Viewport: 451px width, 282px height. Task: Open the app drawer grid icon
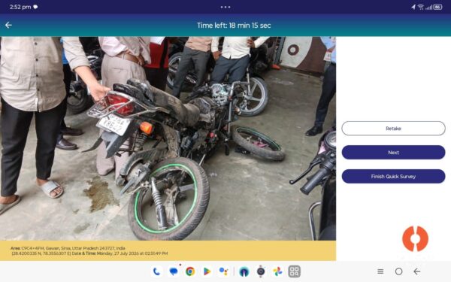(294, 271)
